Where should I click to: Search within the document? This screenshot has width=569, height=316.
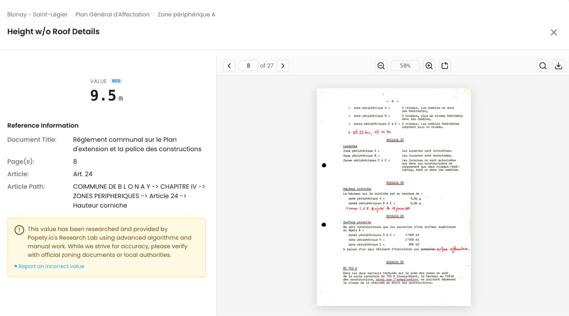click(x=543, y=66)
